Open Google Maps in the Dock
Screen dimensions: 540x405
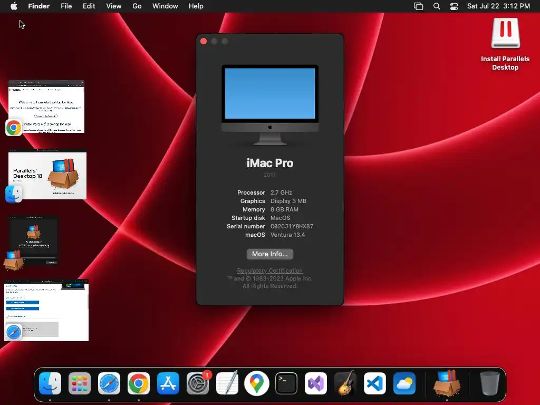coord(257,383)
